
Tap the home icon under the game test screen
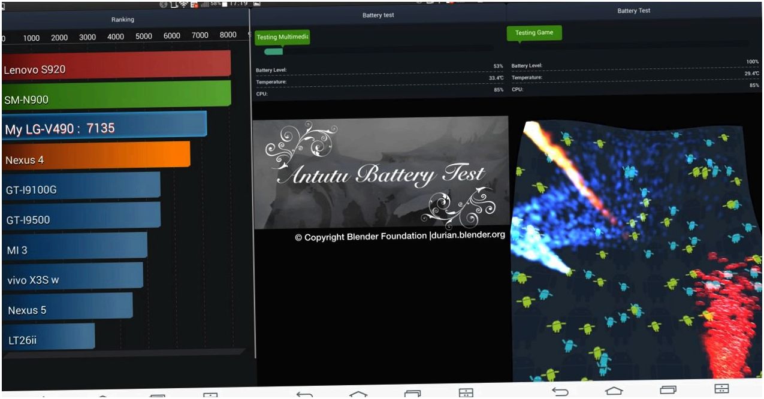(614, 391)
